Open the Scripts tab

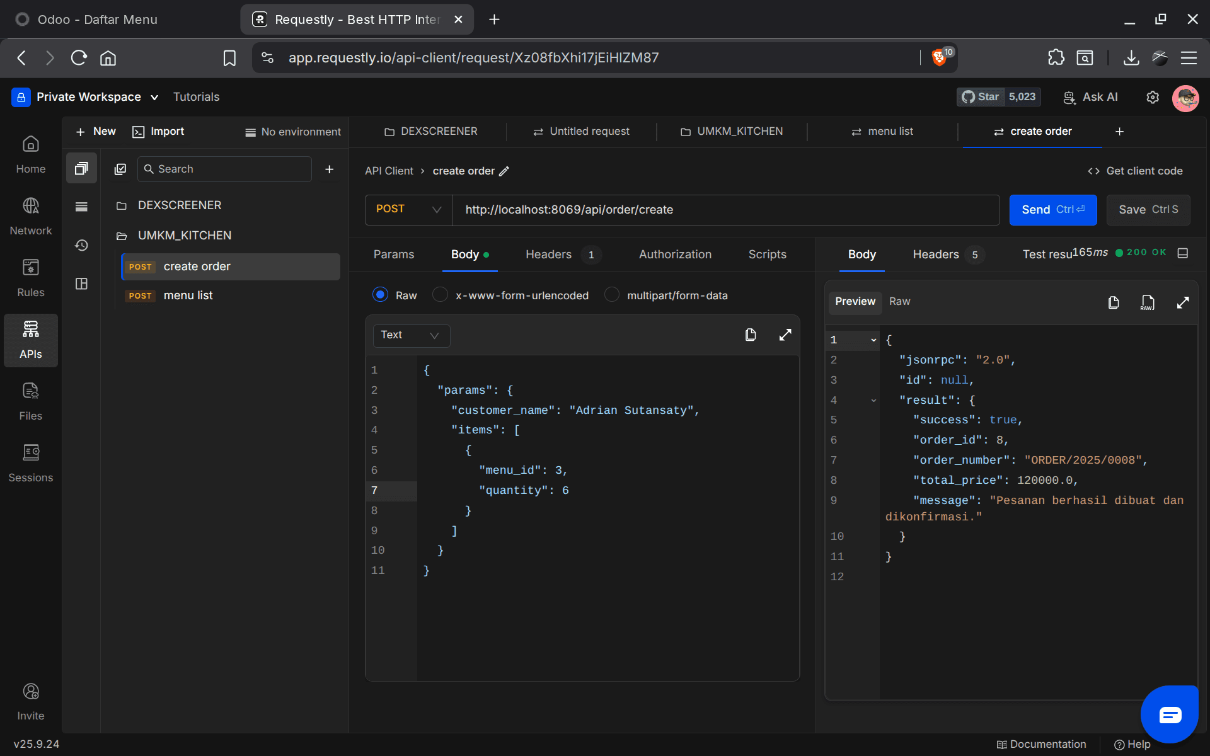pos(767,255)
